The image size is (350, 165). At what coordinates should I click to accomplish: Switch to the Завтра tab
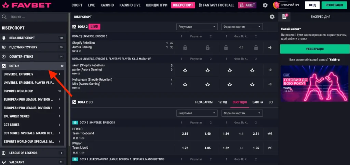pyautogui.click(x=258, y=102)
